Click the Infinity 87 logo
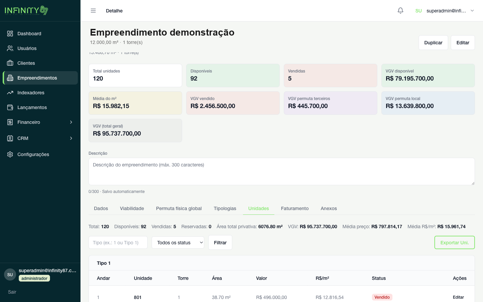Image resolution: width=483 pixels, height=302 pixels. pyautogui.click(x=26, y=10)
